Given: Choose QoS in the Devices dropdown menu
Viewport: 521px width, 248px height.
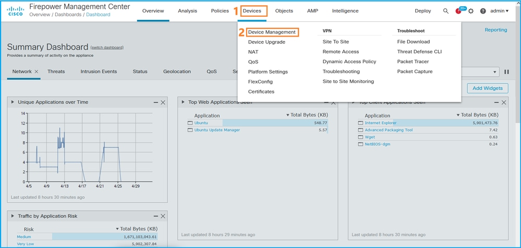Looking at the screenshot, I should pos(253,62).
